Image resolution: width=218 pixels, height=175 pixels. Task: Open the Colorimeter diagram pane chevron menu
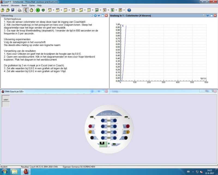point(208,16)
